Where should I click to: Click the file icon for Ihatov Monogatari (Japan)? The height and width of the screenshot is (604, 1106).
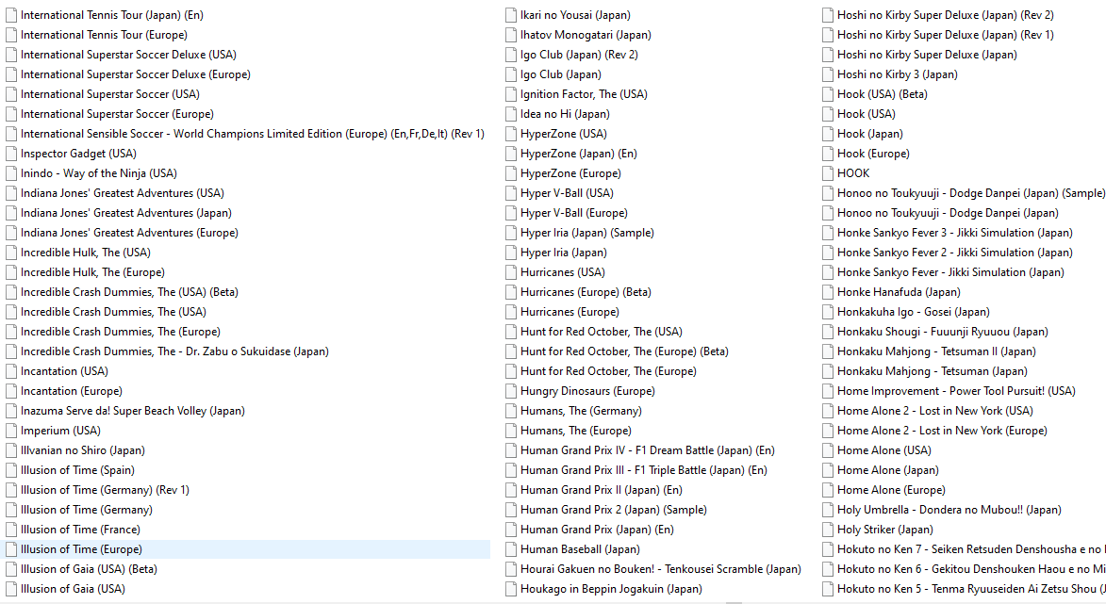(x=511, y=35)
